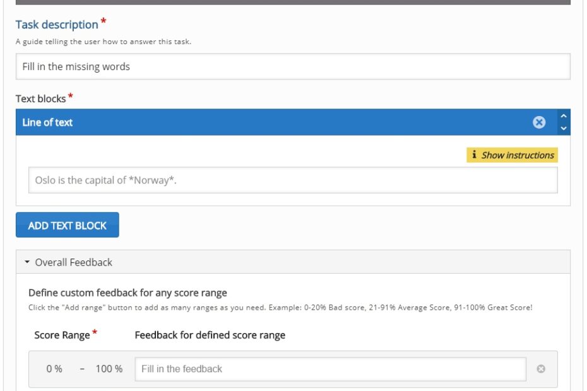The width and height of the screenshot is (587, 391).
Task: Click the Task description input field
Action: tap(293, 67)
